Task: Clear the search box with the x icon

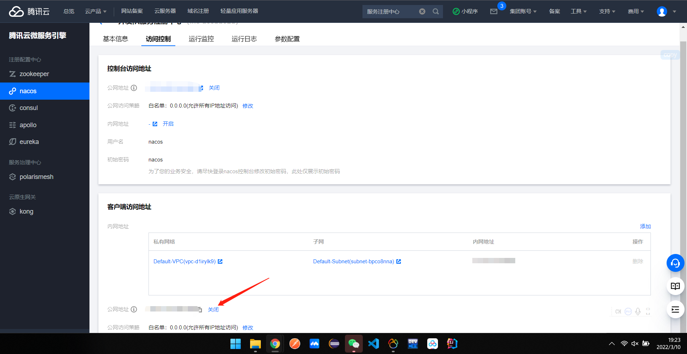Action: (422, 11)
